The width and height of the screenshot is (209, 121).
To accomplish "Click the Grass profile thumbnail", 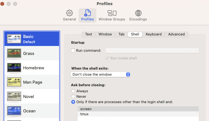I will 14,53.
